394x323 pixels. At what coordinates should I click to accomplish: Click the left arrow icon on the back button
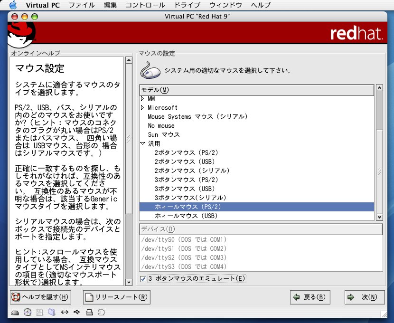[297, 297]
